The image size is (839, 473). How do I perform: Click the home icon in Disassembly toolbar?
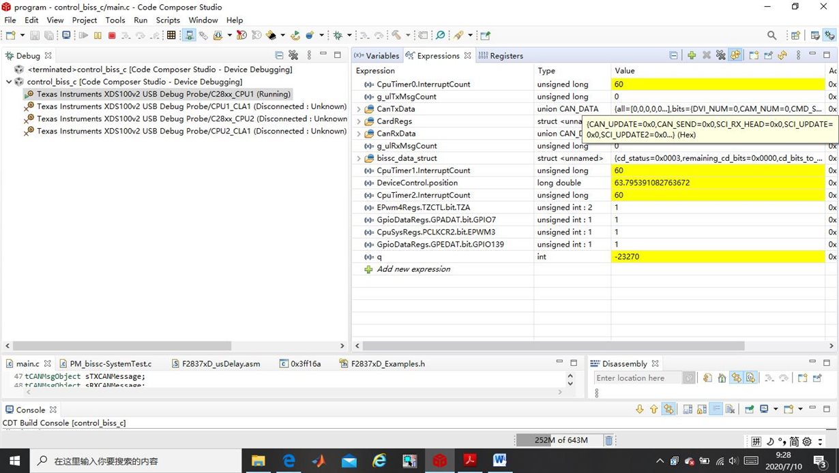(x=722, y=378)
